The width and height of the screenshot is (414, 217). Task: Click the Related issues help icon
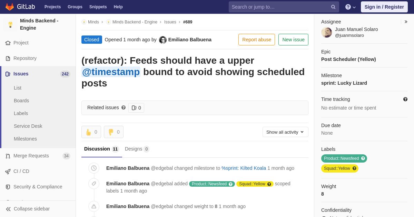(124, 107)
